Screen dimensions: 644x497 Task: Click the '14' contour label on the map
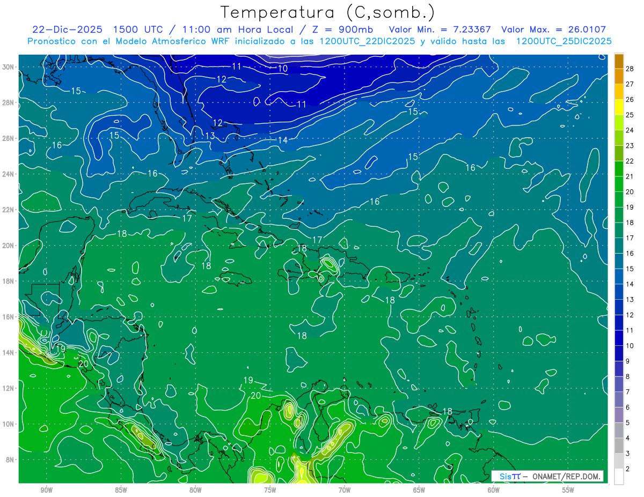283,140
